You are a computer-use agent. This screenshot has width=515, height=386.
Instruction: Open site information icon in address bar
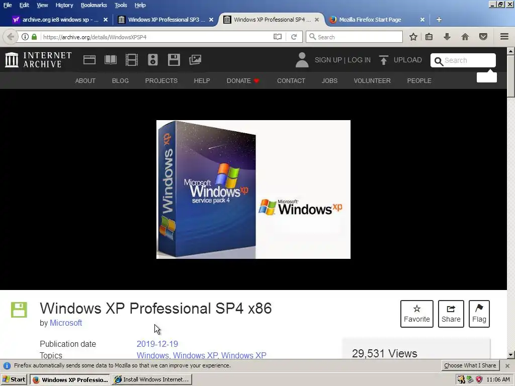25,37
